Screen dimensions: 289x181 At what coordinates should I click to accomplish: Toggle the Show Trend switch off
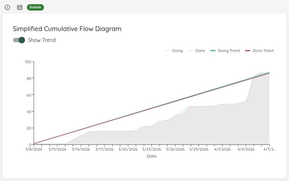point(19,40)
